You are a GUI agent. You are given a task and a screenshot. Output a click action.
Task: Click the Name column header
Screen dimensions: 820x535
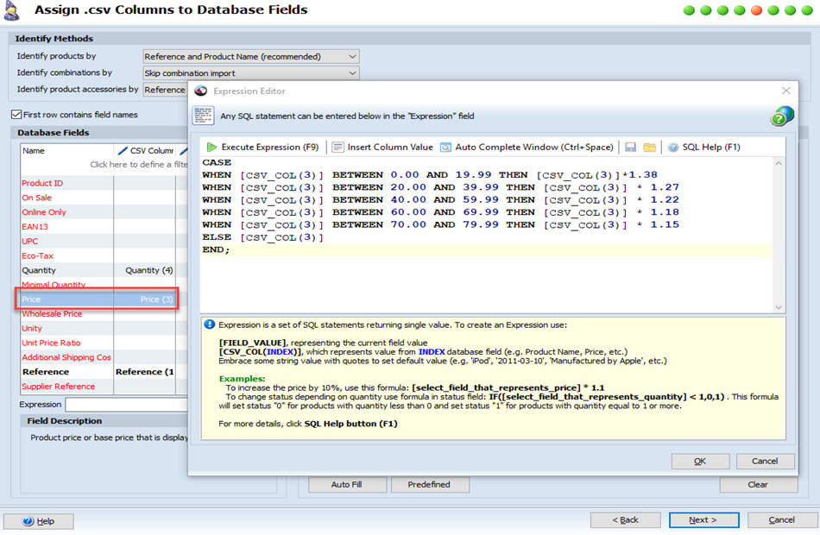click(x=67, y=151)
